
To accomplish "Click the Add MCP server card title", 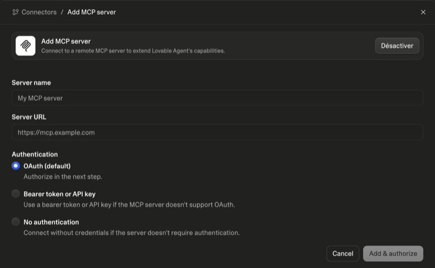I will (66, 41).
